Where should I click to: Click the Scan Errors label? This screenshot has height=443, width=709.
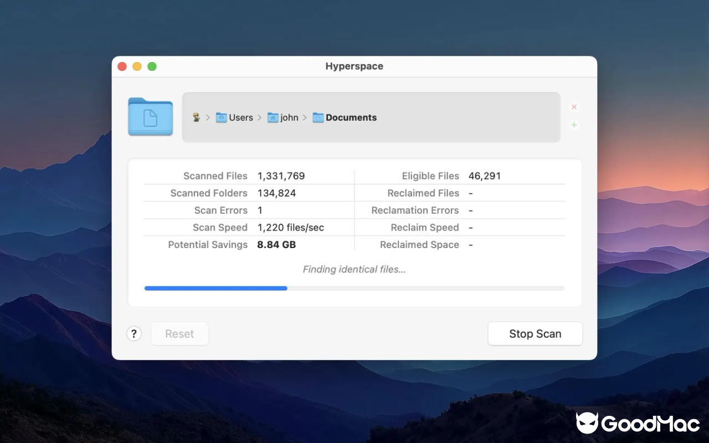pos(221,210)
